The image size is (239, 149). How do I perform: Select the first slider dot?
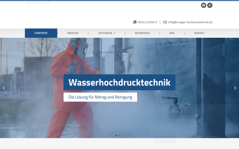[116, 135]
